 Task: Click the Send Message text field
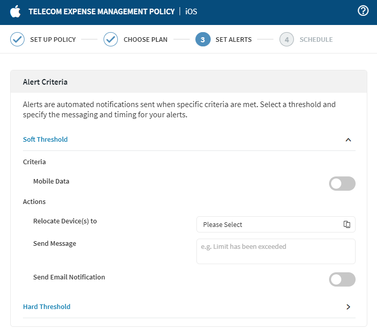click(x=275, y=251)
